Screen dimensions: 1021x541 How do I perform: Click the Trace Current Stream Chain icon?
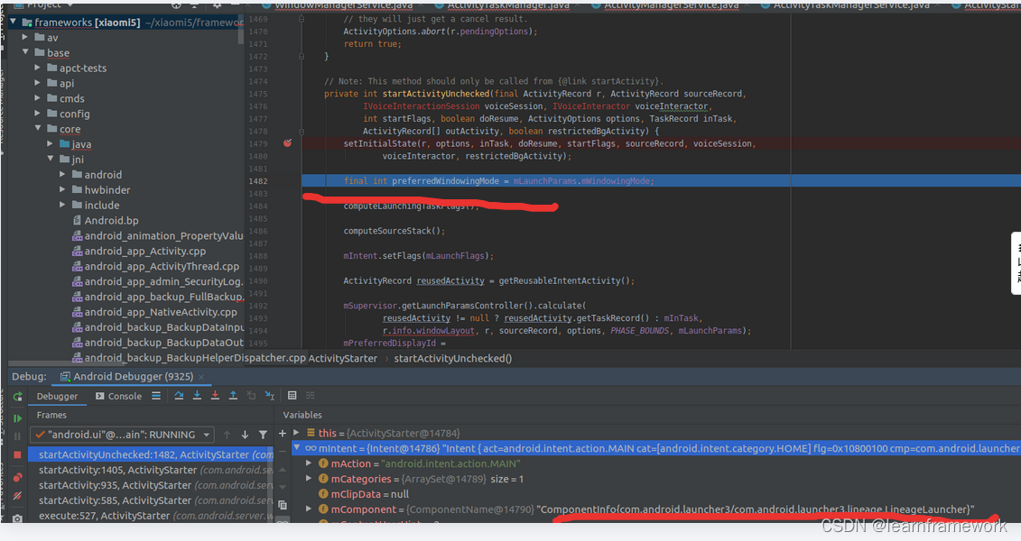[x=310, y=395]
